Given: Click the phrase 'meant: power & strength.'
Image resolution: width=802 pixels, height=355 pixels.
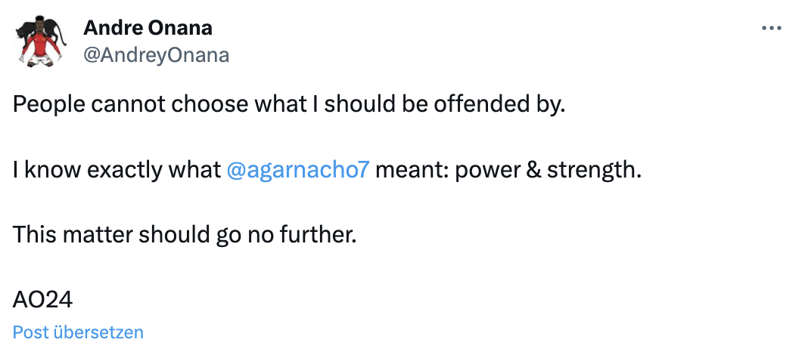Looking at the screenshot, I should (508, 169).
